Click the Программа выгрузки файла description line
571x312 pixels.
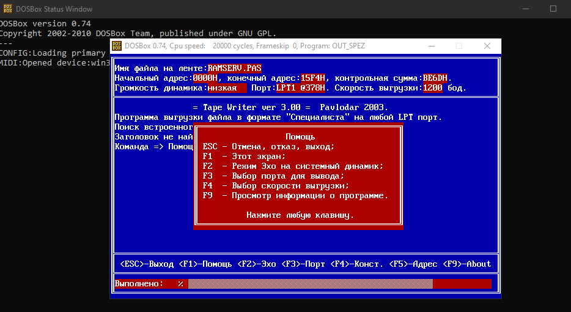click(278, 117)
